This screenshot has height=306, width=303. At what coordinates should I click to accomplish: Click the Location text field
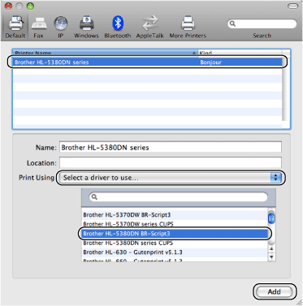click(x=171, y=163)
